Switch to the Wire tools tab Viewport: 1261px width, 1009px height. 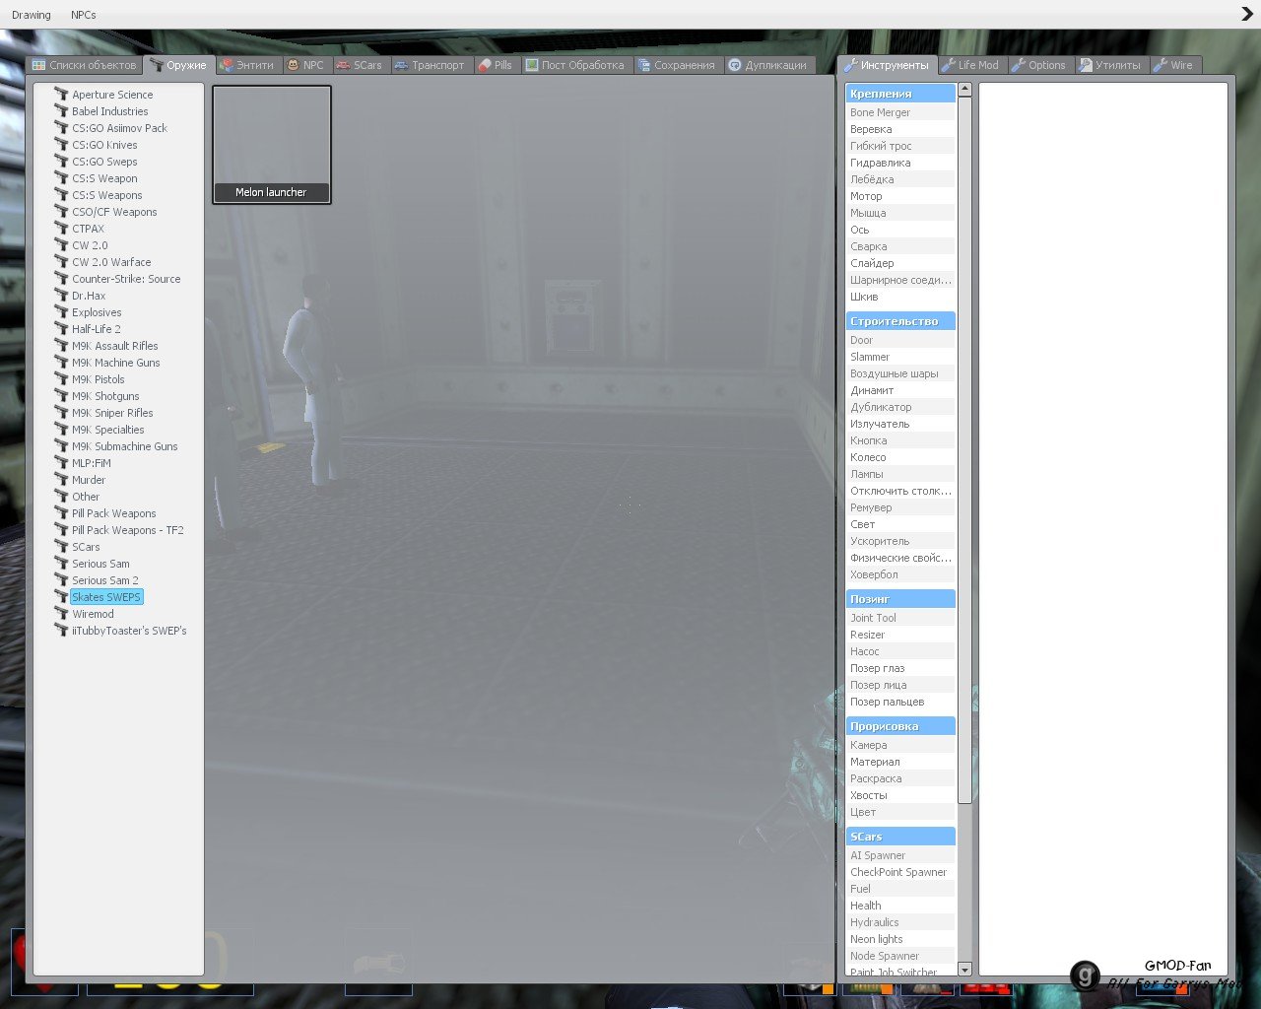1173,65
